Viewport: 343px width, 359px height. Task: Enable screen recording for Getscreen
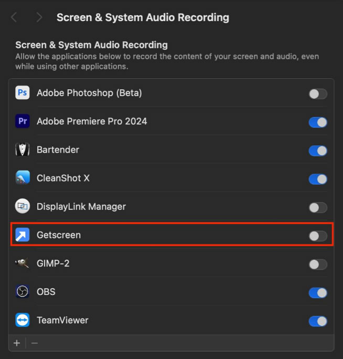pos(318,236)
